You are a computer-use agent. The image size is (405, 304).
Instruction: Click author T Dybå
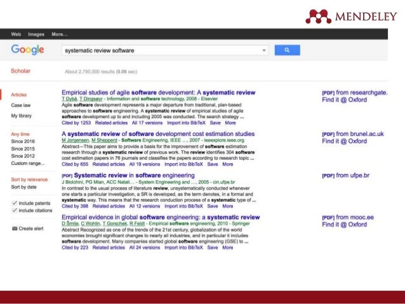point(69,98)
